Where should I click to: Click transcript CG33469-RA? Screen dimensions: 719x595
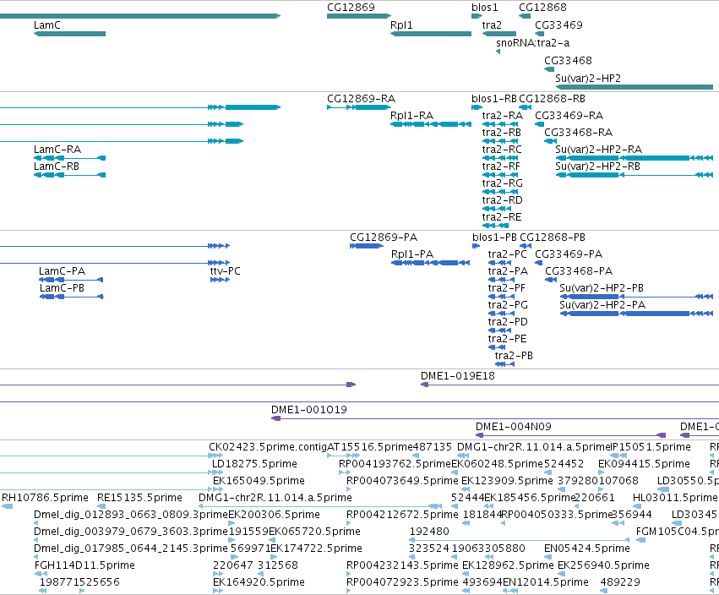[540, 124]
